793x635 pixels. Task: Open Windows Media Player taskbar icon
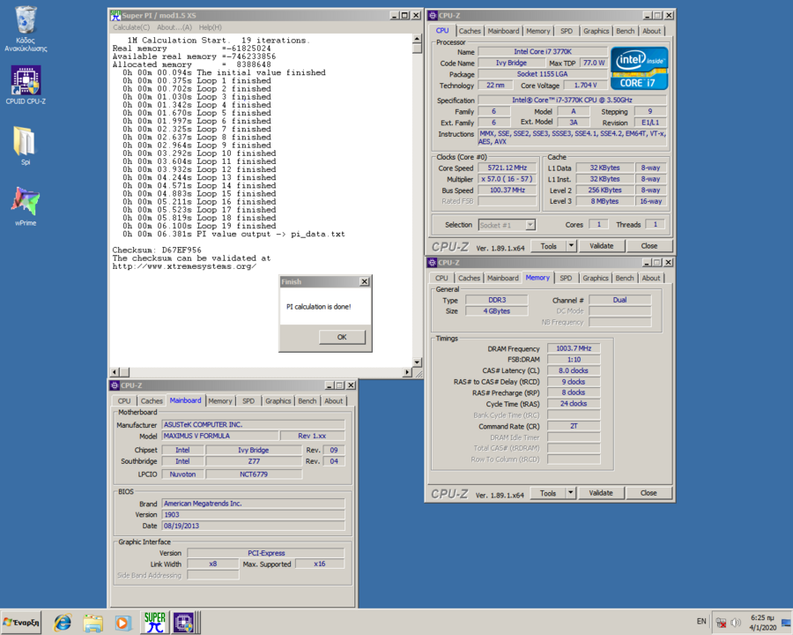pos(122,623)
